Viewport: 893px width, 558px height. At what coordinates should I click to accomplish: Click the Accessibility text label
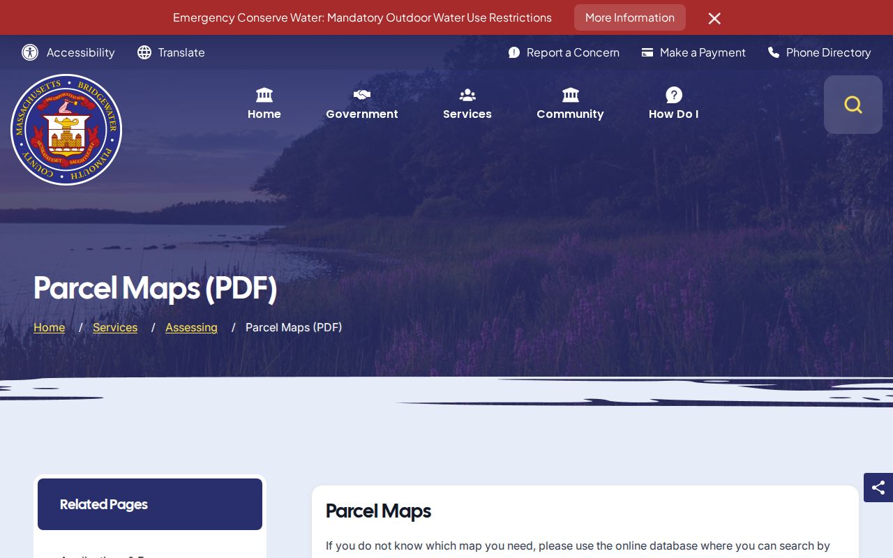pos(81,52)
